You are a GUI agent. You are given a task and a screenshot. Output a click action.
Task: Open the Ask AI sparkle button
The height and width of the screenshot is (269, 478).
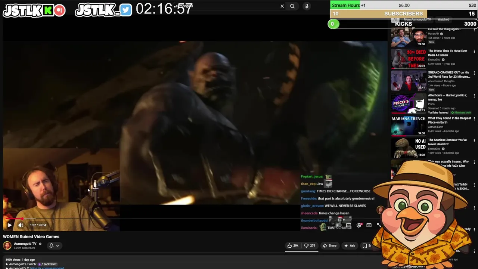(350, 245)
